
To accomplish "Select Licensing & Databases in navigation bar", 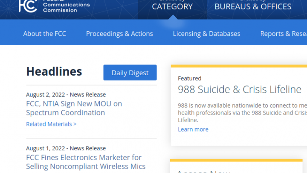I will [x=206, y=34].
